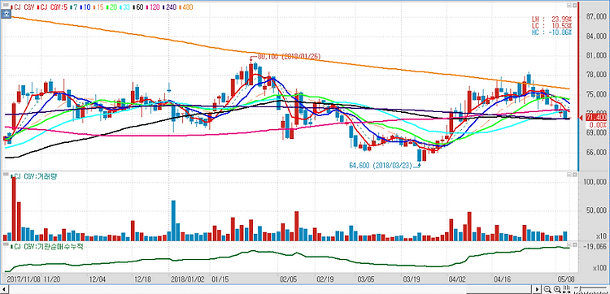Click the HC : -10.86% readout
The width and height of the screenshot is (610, 294).
551,32
